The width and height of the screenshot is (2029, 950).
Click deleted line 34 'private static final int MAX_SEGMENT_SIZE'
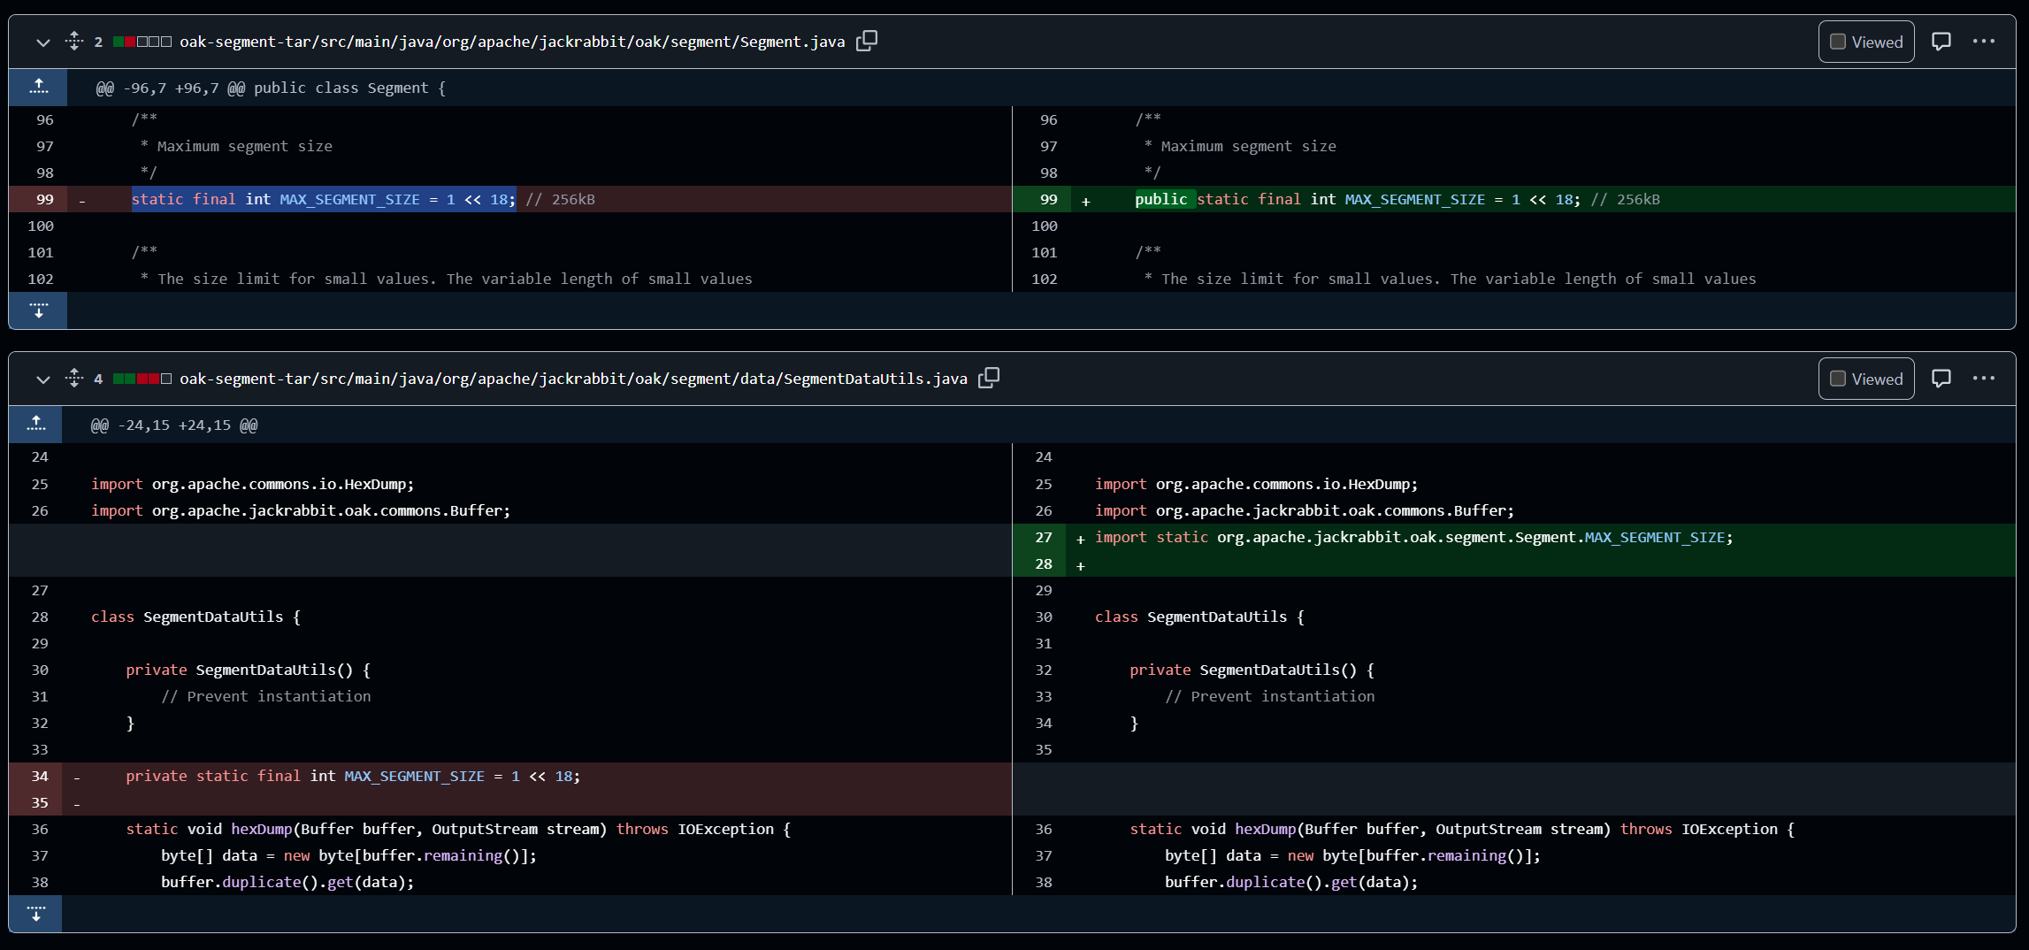pyautogui.click(x=353, y=776)
